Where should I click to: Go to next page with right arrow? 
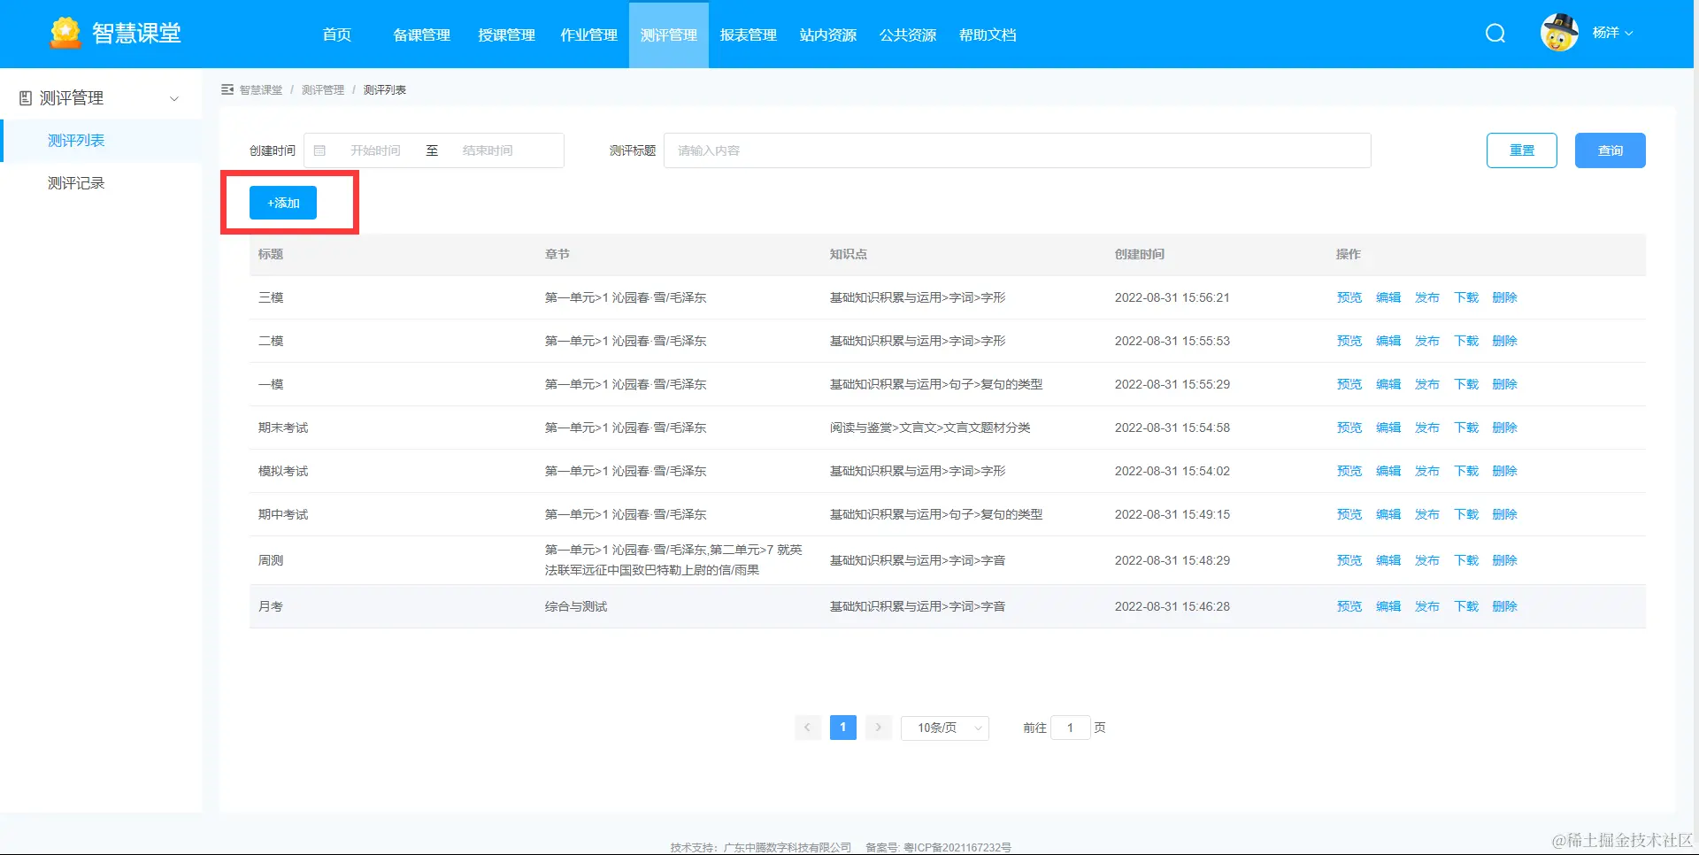coord(878,727)
